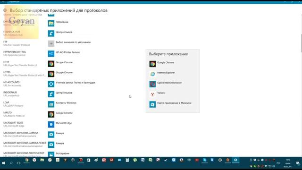Click the HPPRINTERCONTROL protocol name
This screenshot has height=170, width=302.
[15, 52]
